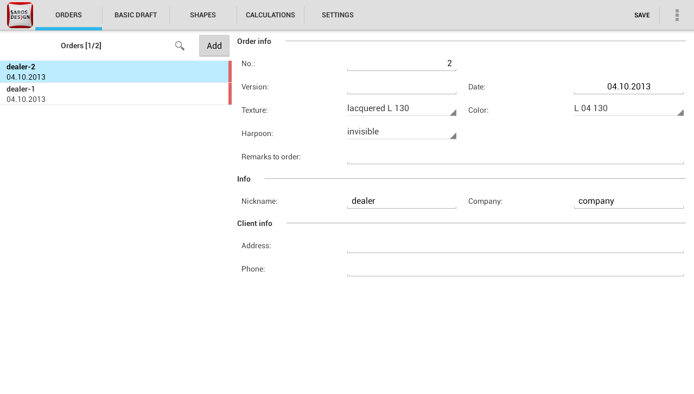
Task: Click the Company label
Action: pyautogui.click(x=485, y=201)
